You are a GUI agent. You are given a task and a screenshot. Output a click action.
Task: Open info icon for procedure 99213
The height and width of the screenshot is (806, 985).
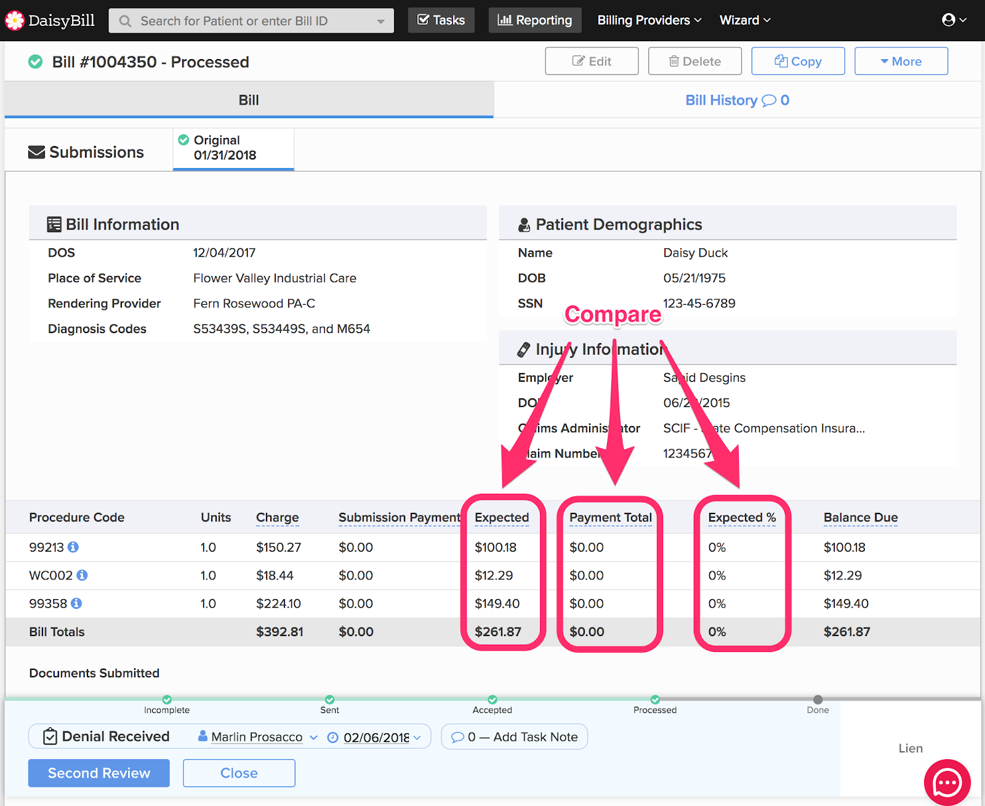click(73, 547)
